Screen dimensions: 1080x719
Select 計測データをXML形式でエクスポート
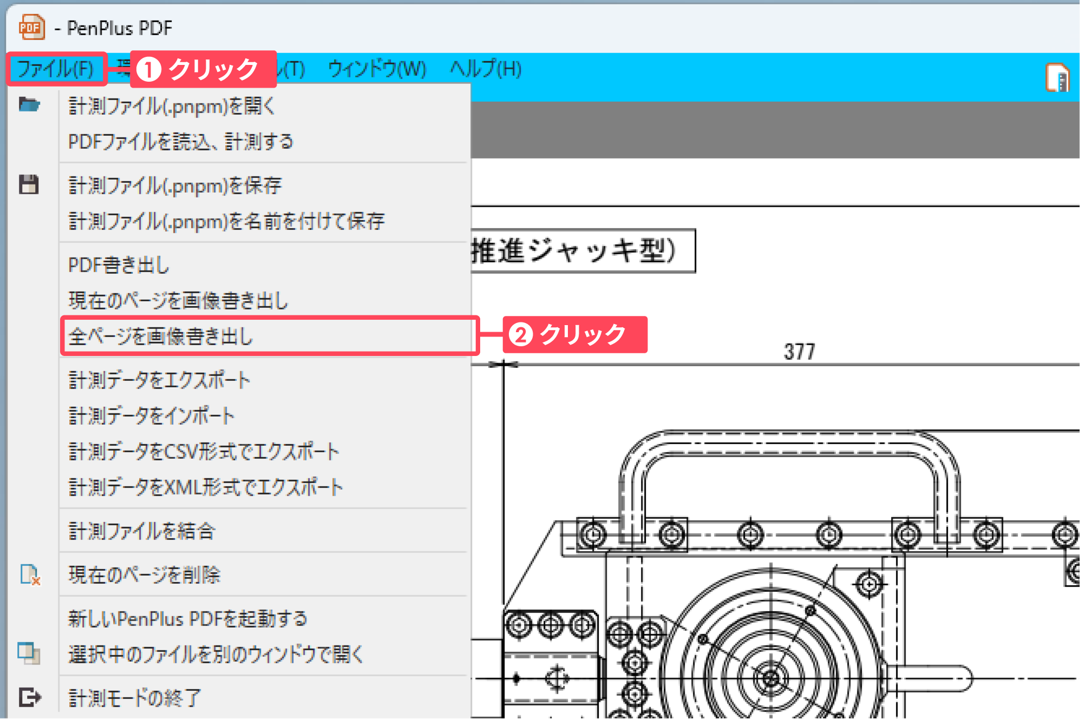(x=206, y=487)
